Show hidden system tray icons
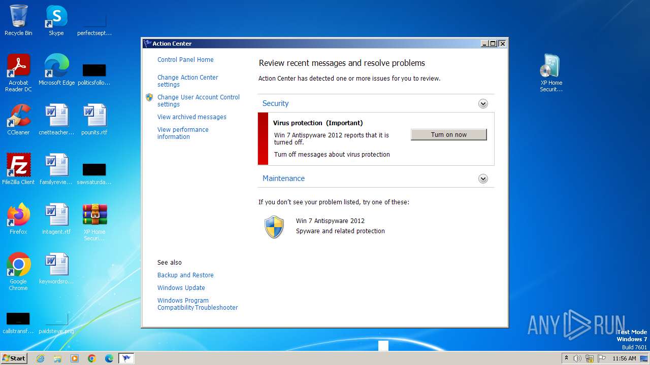 pos(566,358)
